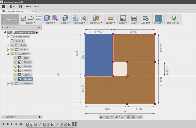Viewport: 196px width, 128px height.
Task: Click the Add-Ins scripts icon
Action: (145, 18)
